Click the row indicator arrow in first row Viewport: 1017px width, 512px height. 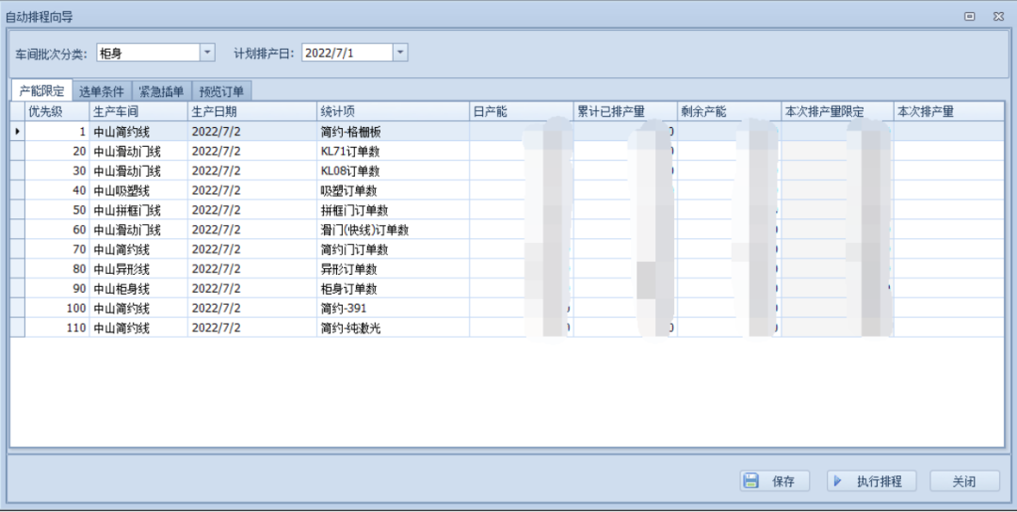17,132
